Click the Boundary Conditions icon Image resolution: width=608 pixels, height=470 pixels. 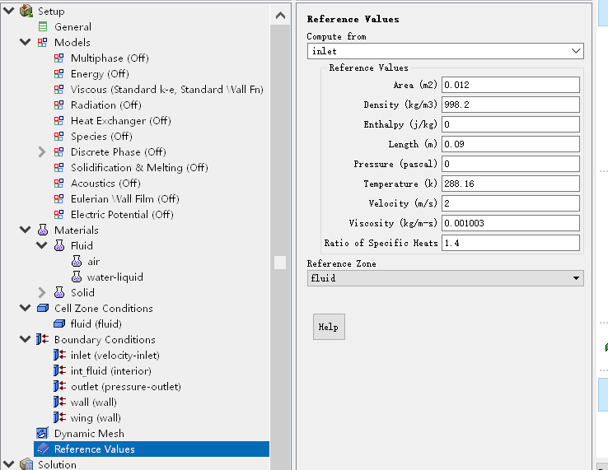coord(43,340)
